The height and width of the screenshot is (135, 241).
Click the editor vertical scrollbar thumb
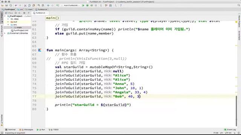tap(236, 111)
